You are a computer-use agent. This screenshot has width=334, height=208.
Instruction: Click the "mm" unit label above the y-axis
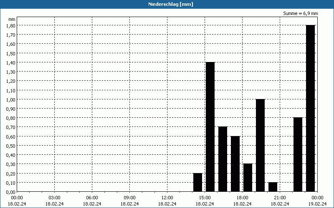(12, 19)
